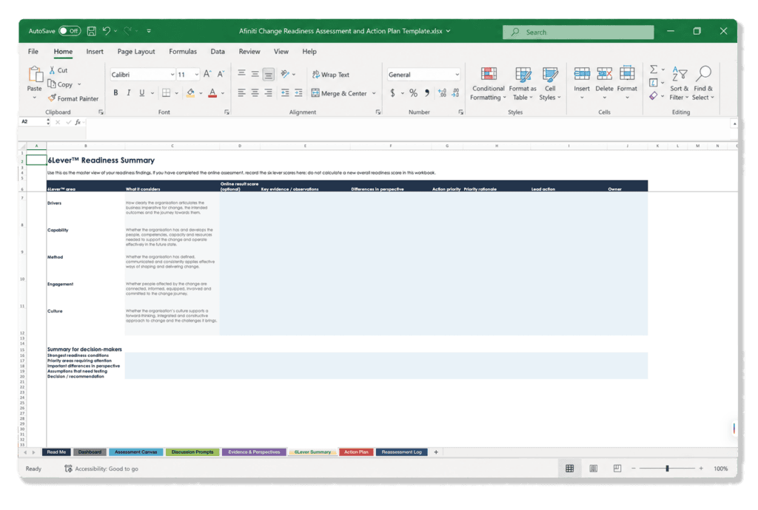This screenshot has width=758, height=510.
Task: Click the Undo arrow icon
Action: (x=107, y=31)
